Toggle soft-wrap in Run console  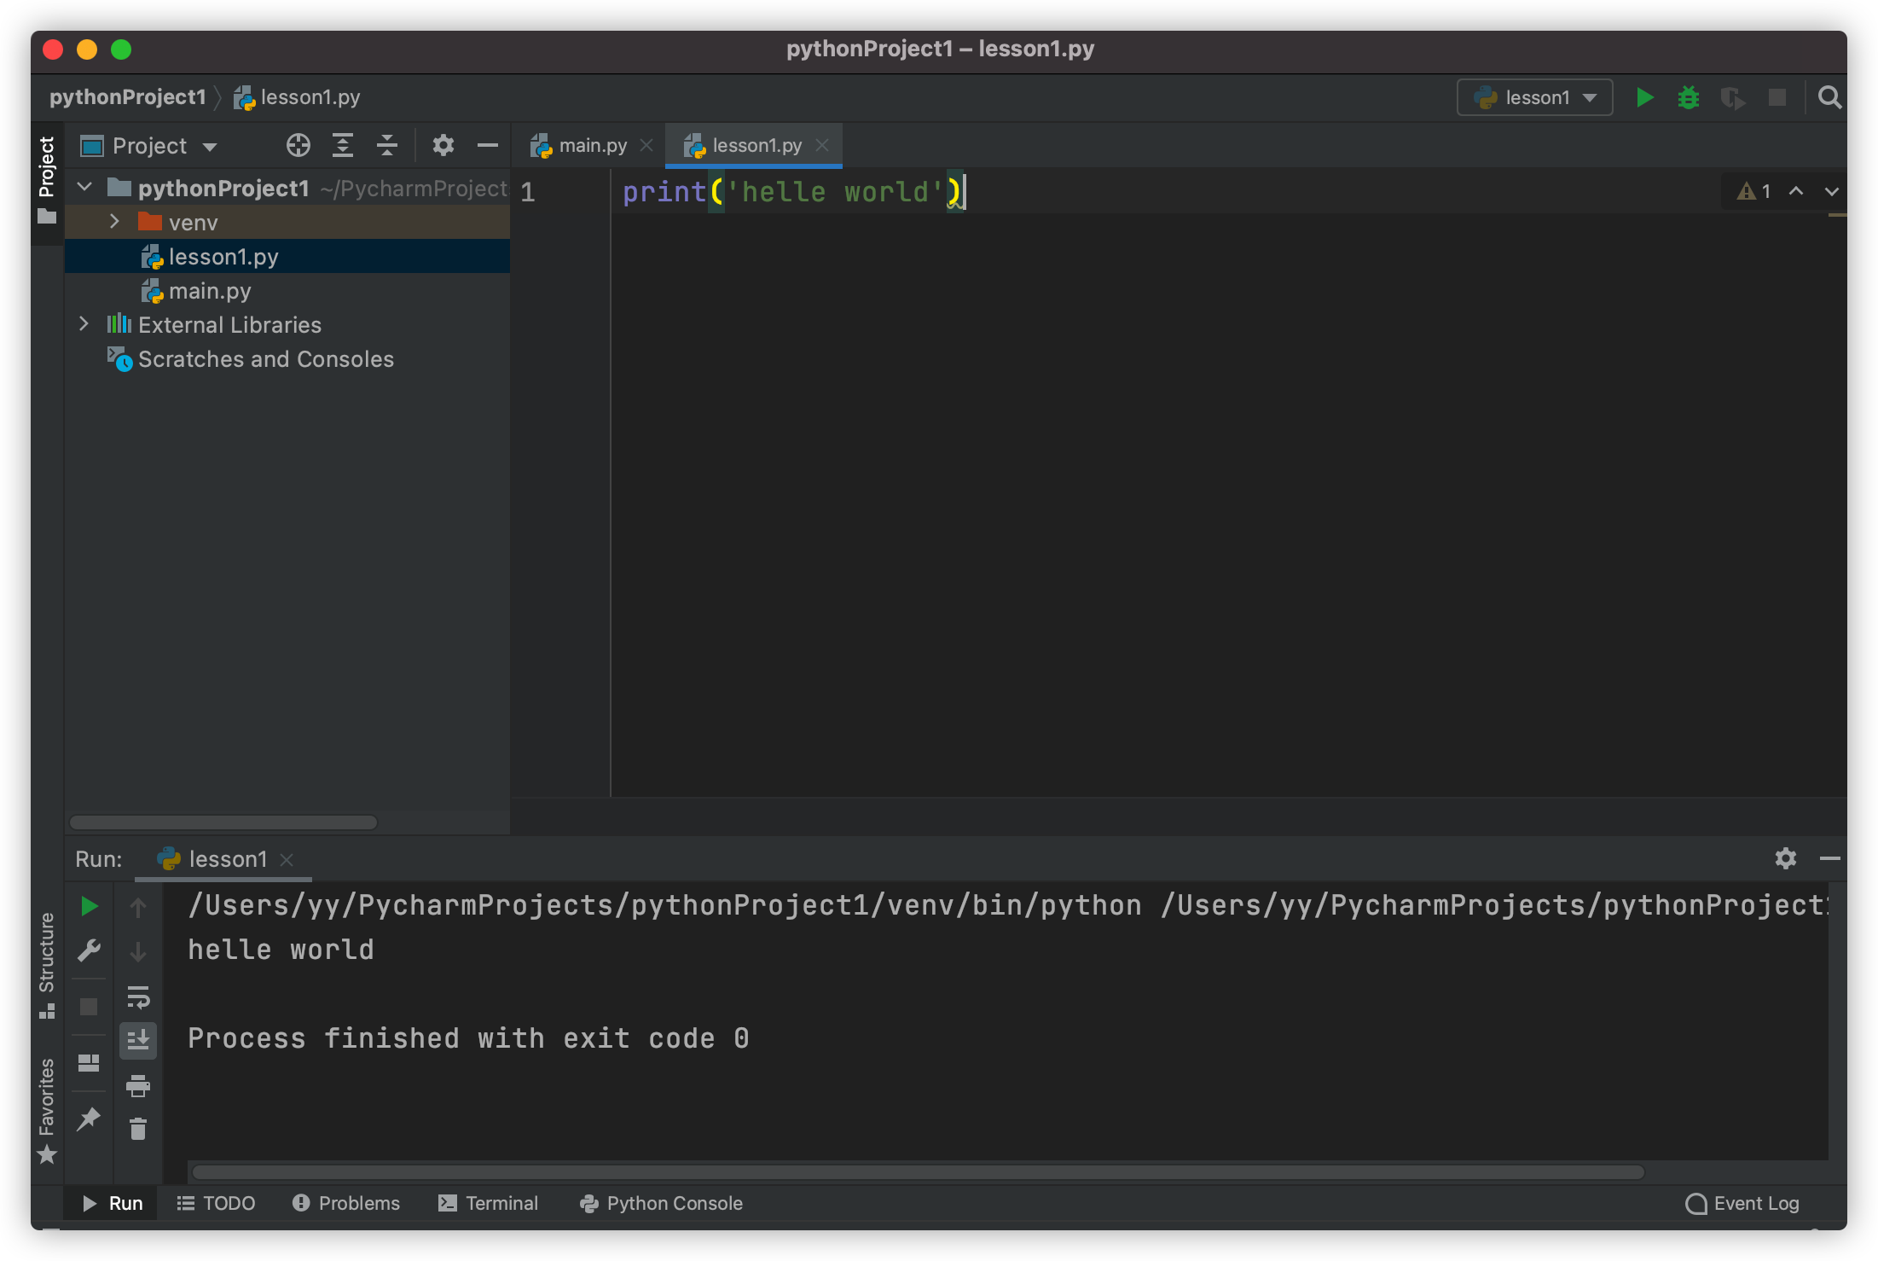(x=138, y=997)
